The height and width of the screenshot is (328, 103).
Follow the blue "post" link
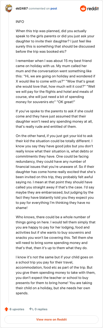tap(54, 8)
